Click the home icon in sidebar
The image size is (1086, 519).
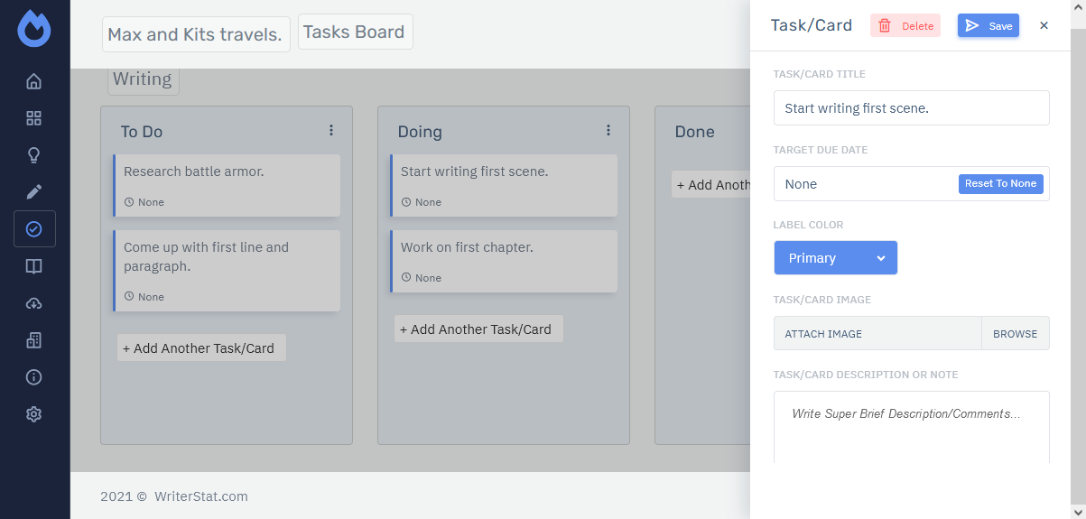(x=34, y=81)
